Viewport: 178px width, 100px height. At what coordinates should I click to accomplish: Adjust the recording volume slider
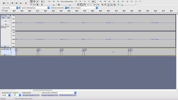click(50, 5)
